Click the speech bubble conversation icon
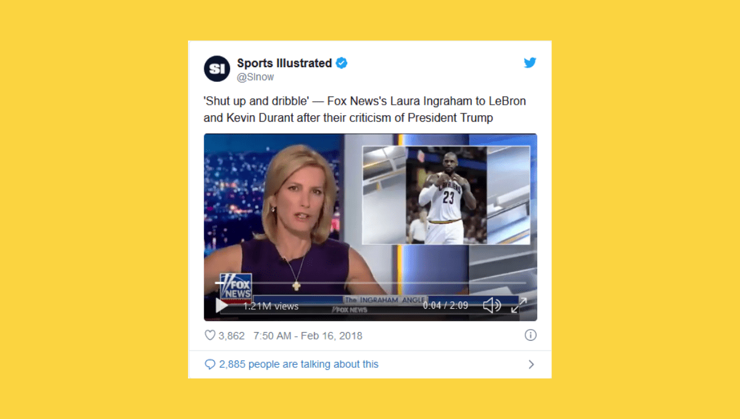The image size is (740, 419). 210,364
